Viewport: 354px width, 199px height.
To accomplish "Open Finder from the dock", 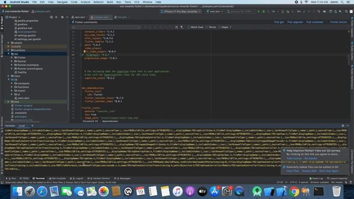I will tap(17, 191).
